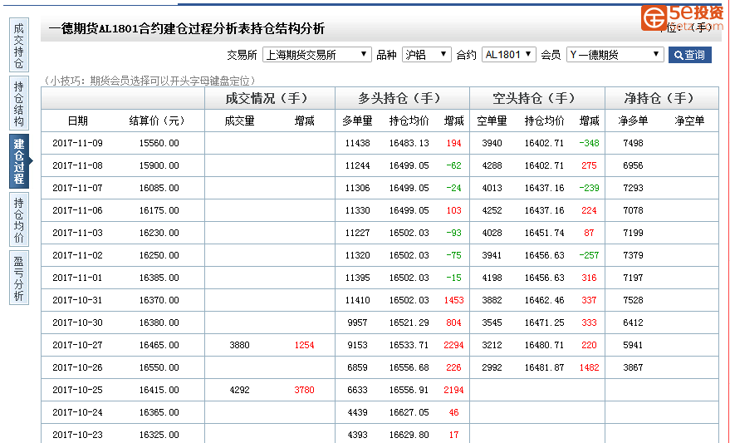Select the 2017-11-03 date cell
730x443 pixels.
(78, 233)
